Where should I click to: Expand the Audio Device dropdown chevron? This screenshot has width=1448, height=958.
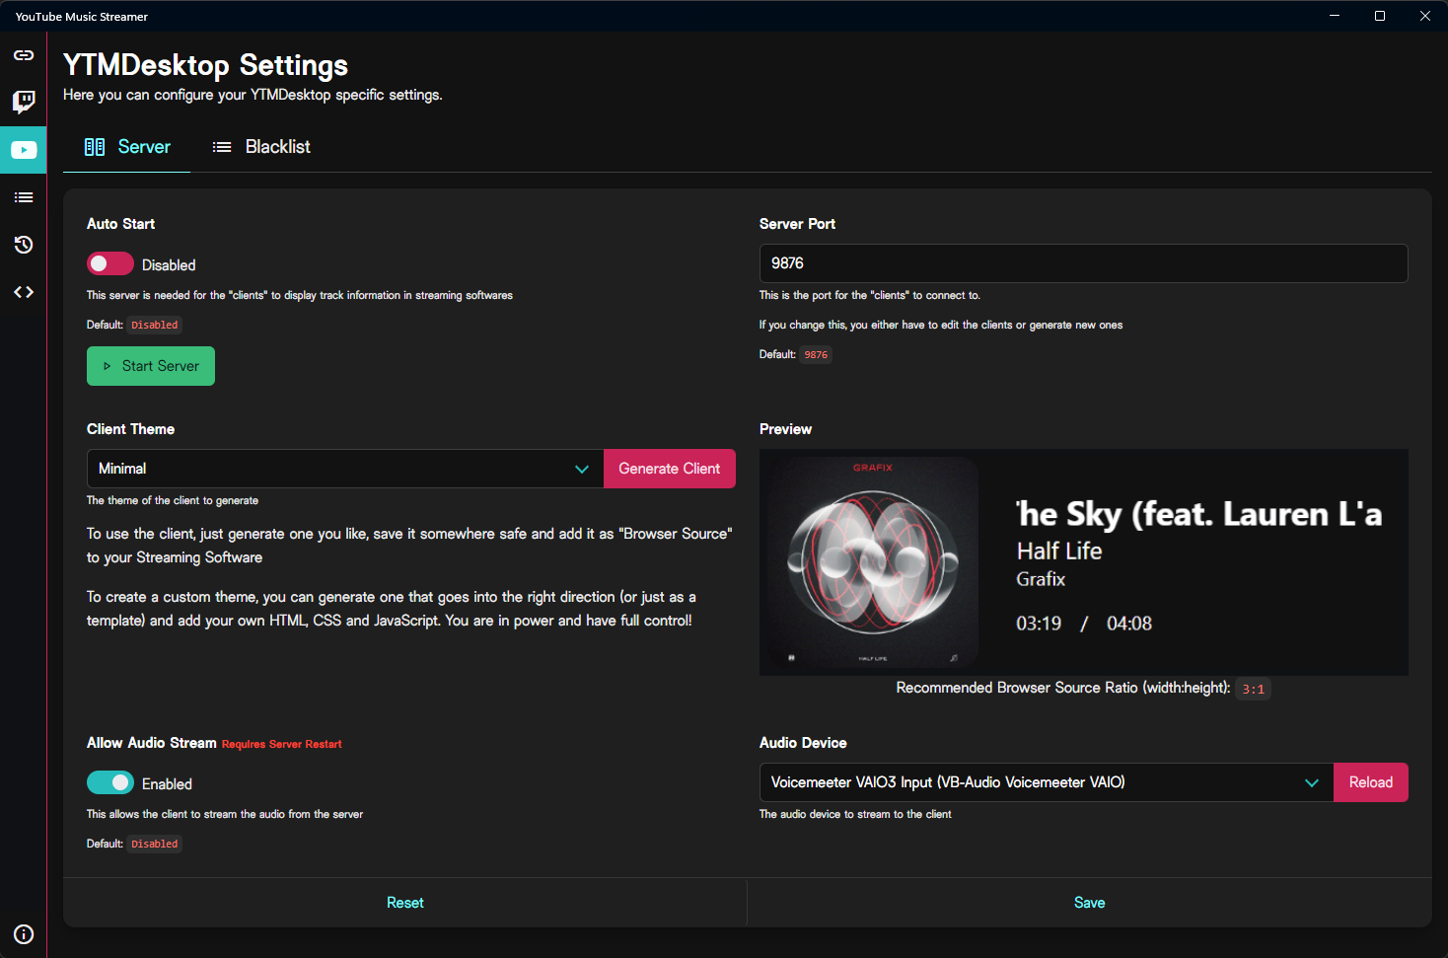tap(1312, 782)
